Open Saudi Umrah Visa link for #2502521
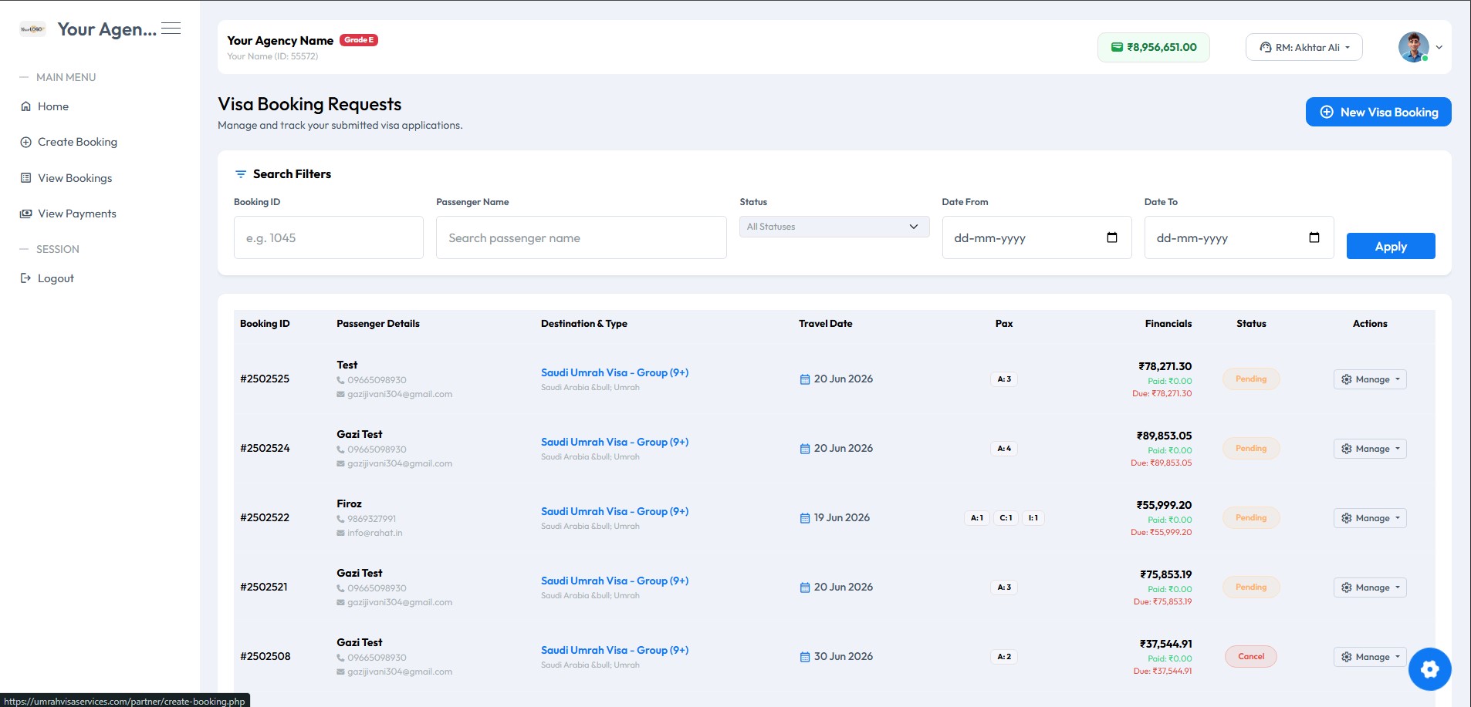The image size is (1471, 707). click(614, 581)
